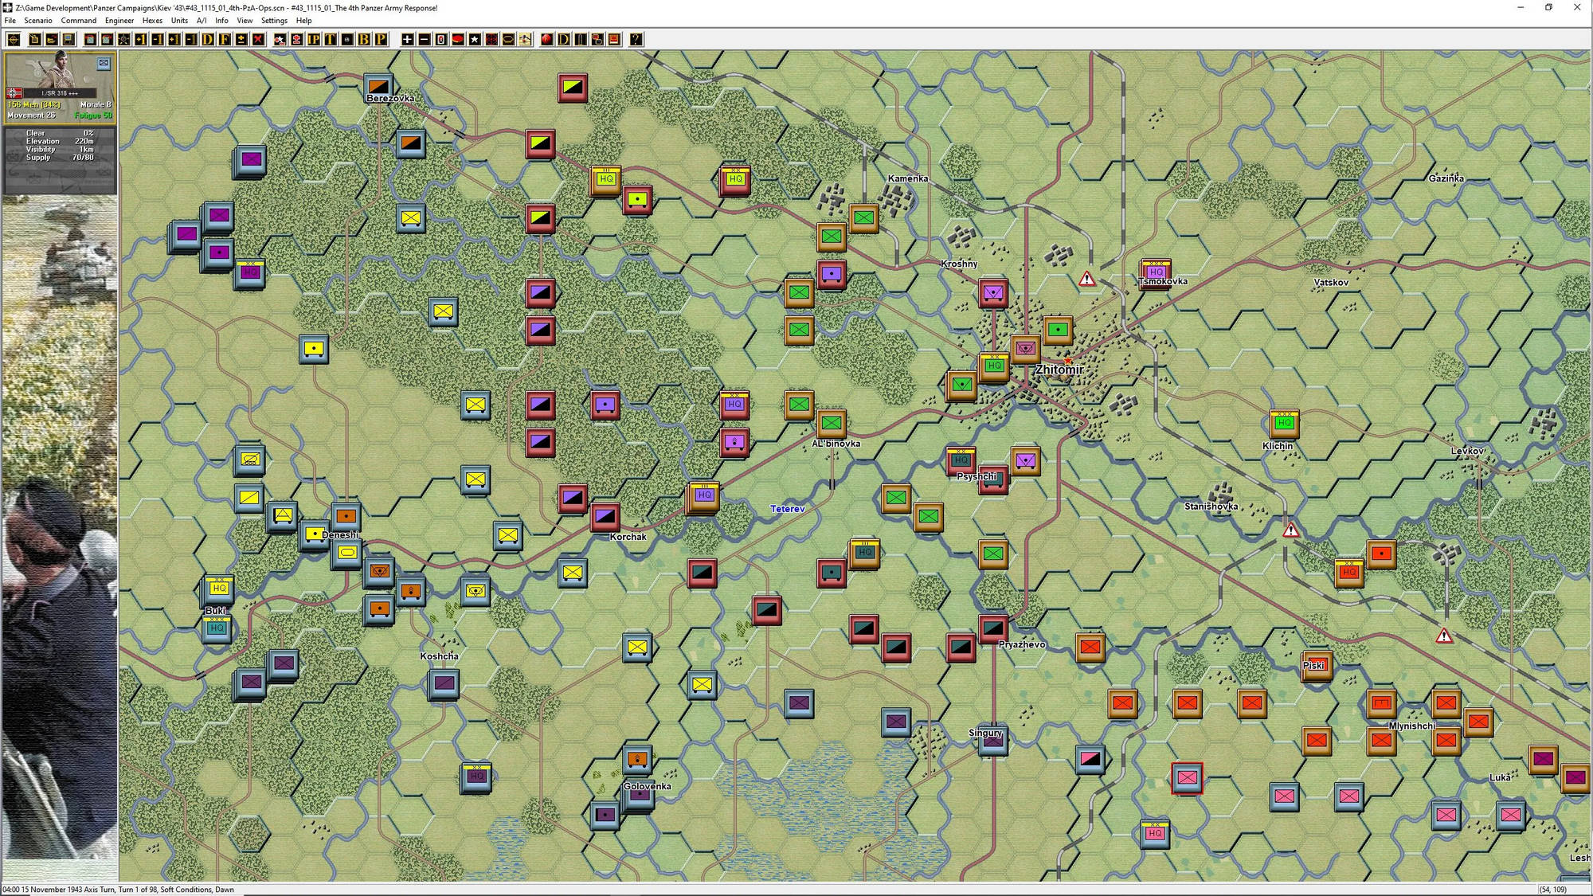Click the envelope icon on the unit portrait panel
The height and width of the screenshot is (896, 1593).
tap(104, 65)
